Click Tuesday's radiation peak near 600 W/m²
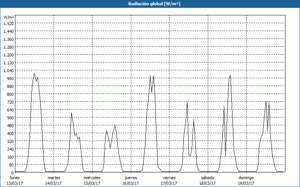 tap(71, 113)
